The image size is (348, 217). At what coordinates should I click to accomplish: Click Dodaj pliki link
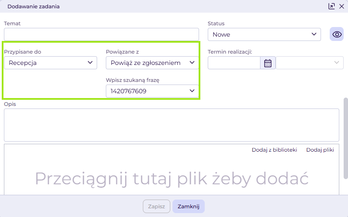click(320, 150)
